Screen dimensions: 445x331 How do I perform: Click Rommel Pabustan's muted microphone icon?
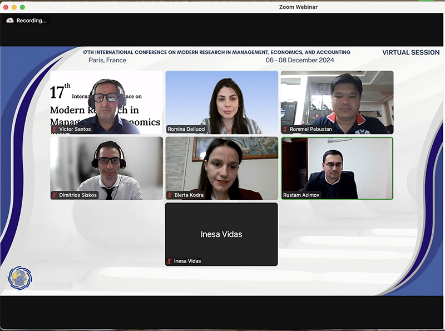point(285,129)
